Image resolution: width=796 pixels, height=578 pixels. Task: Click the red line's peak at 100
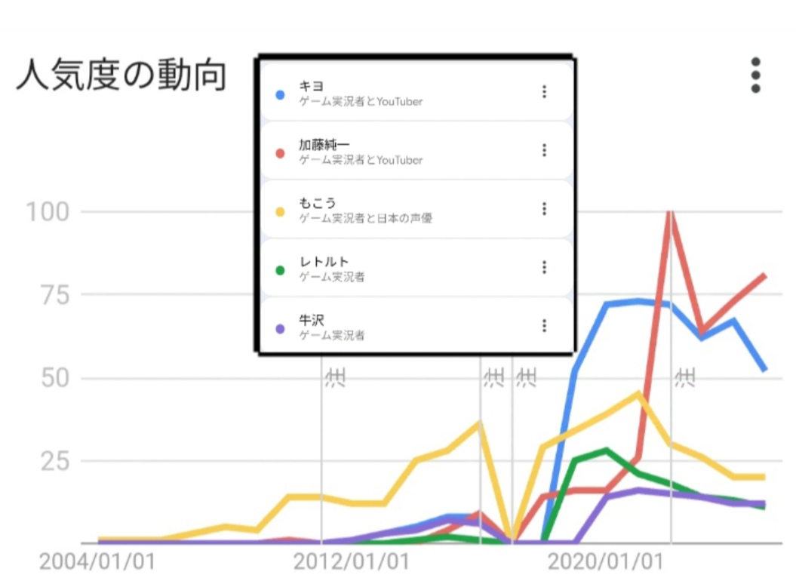click(670, 212)
